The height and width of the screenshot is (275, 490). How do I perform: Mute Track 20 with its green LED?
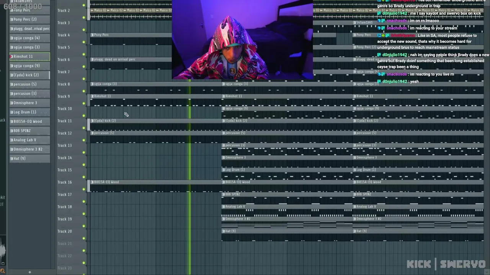coord(84,238)
